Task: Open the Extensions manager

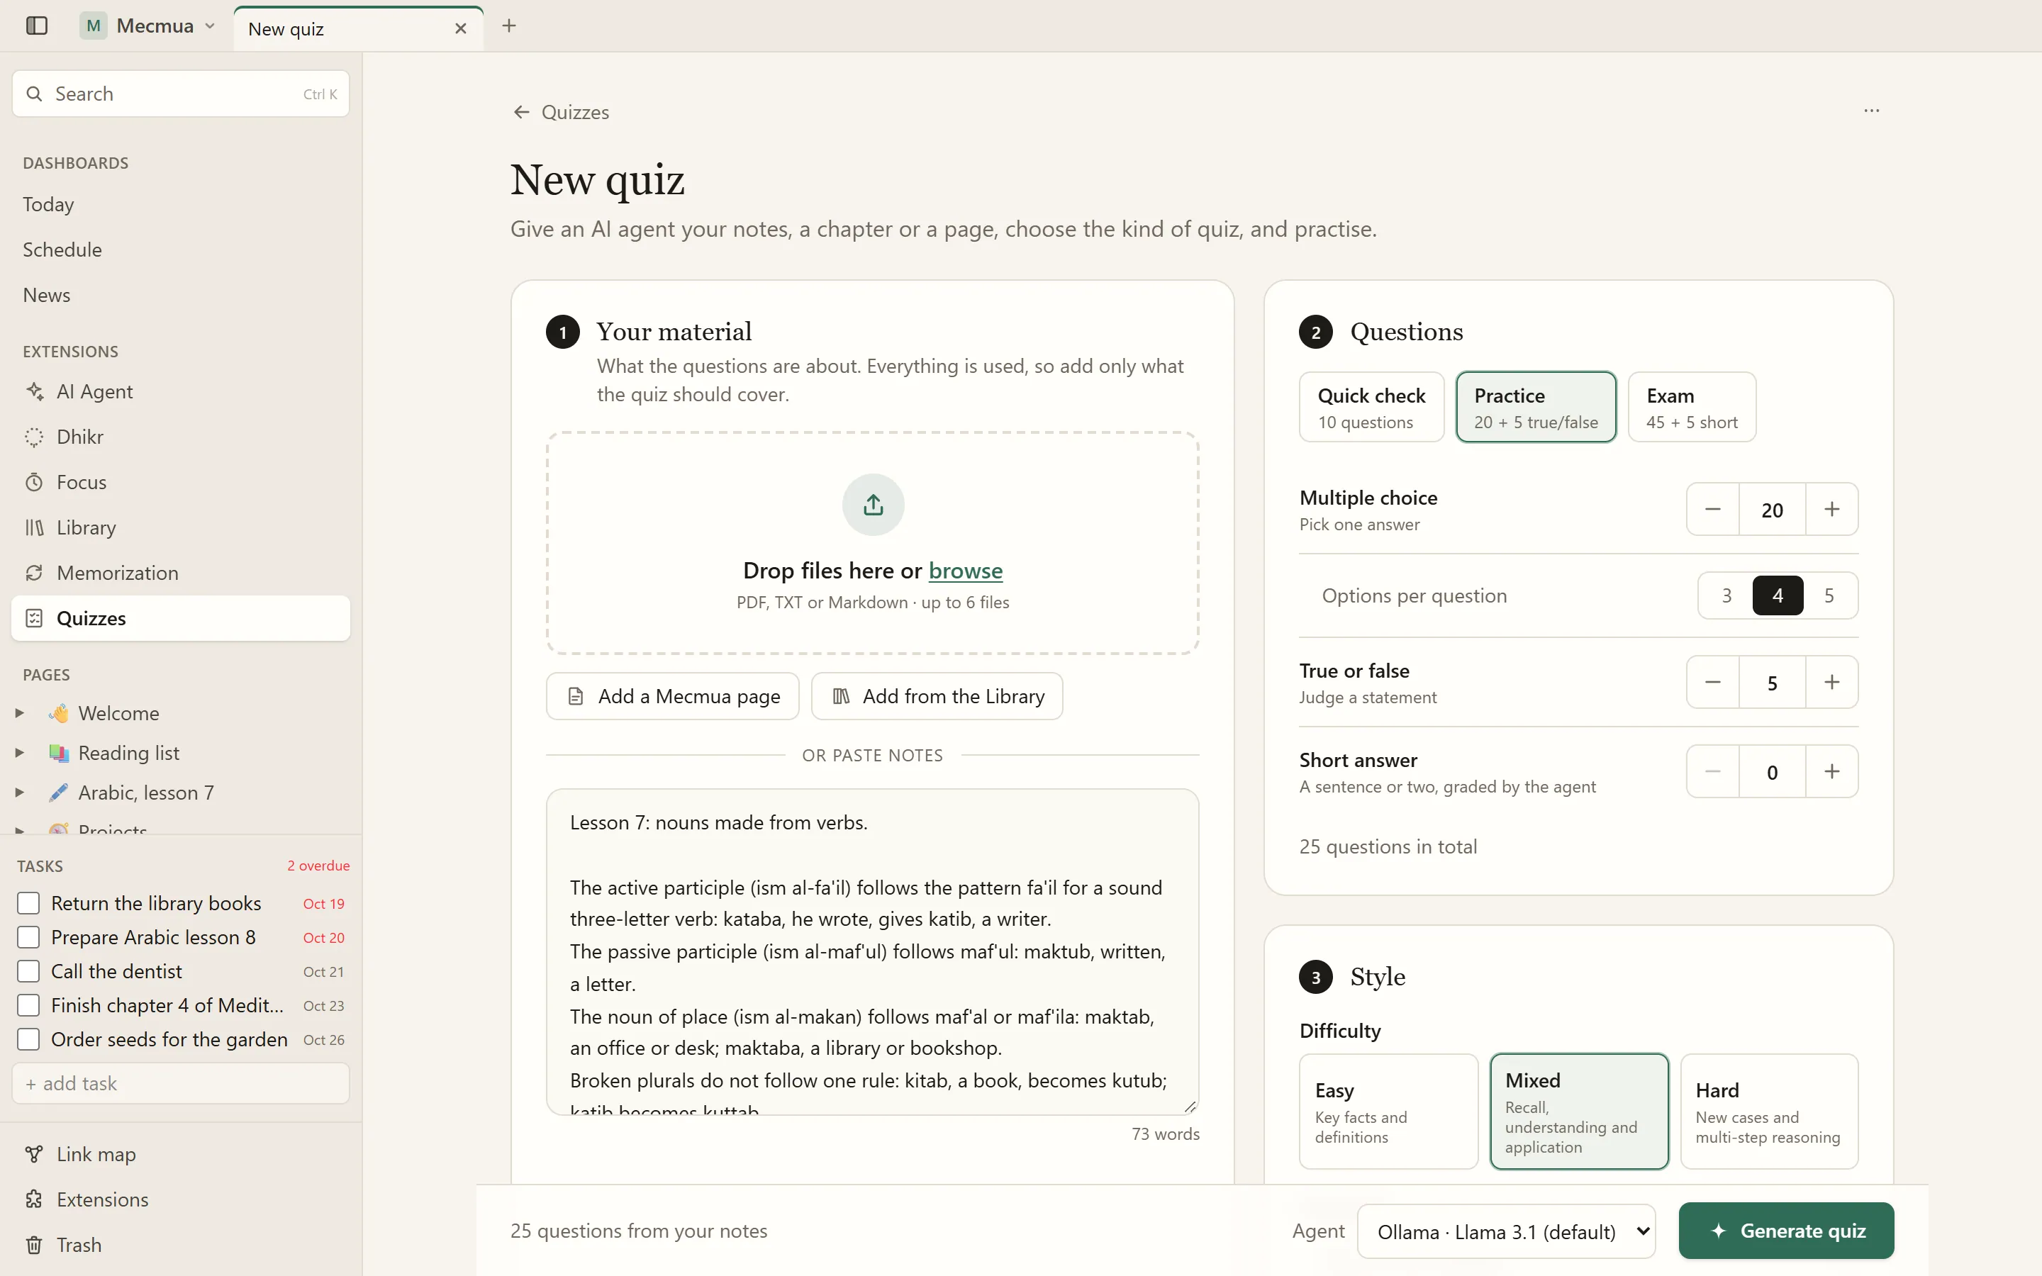Action: pos(181,1199)
